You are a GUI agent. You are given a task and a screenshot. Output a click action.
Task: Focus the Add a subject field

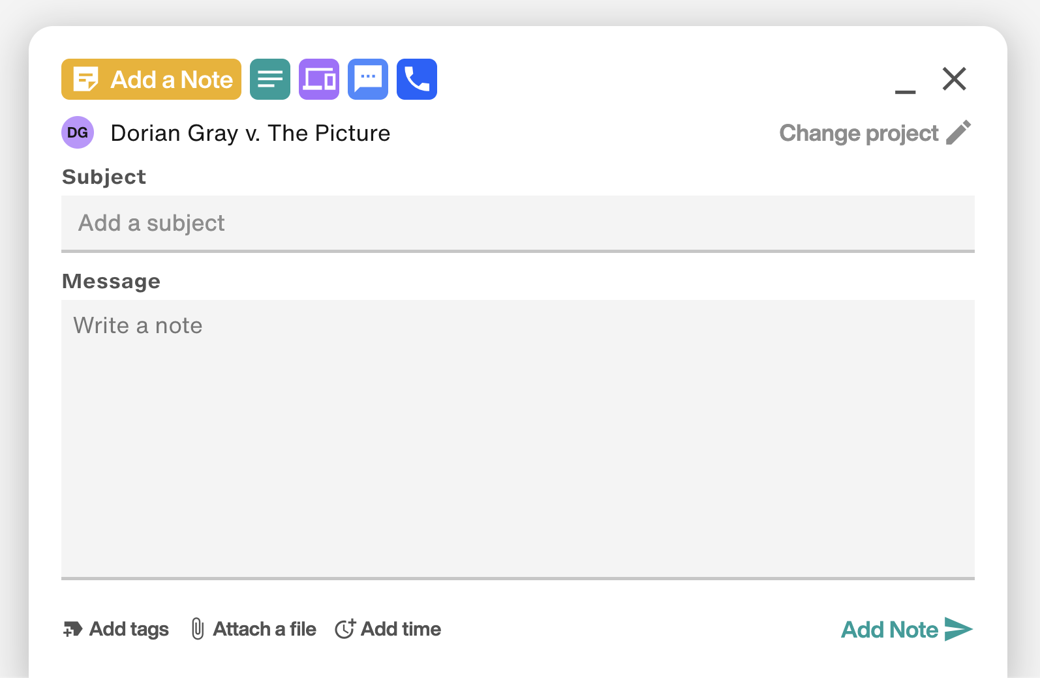pos(518,223)
